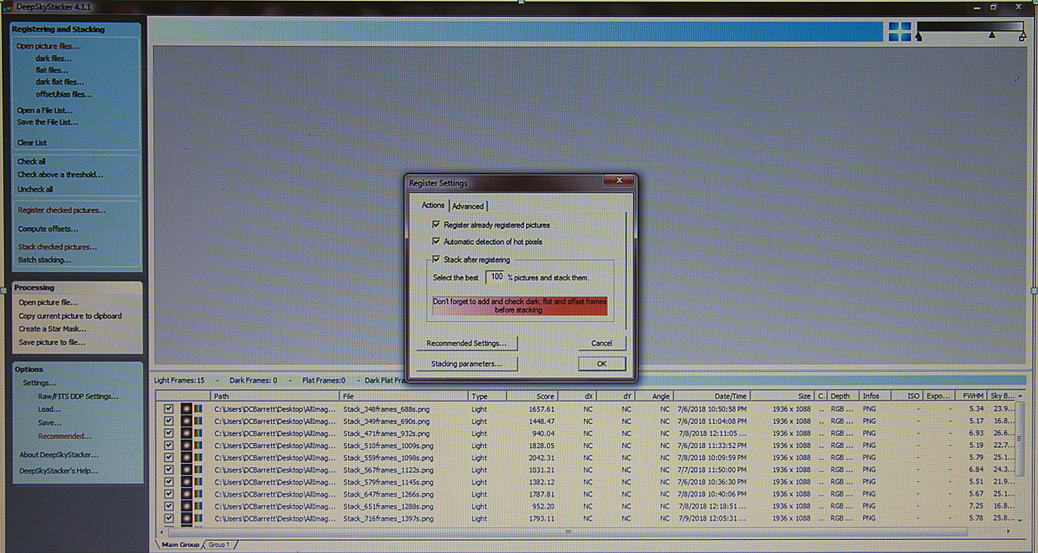
Task: Select the Actions tab
Action: [433, 205]
